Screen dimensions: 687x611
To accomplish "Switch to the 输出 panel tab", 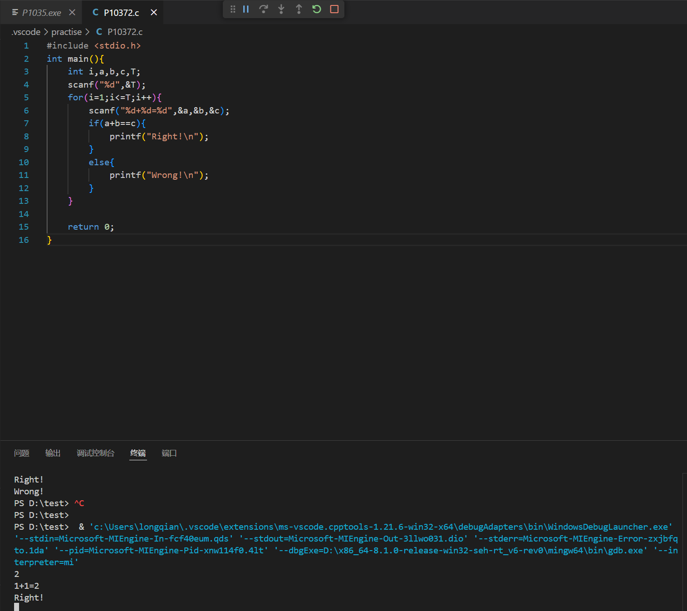I will pyautogui.click(x=53, y=453).
